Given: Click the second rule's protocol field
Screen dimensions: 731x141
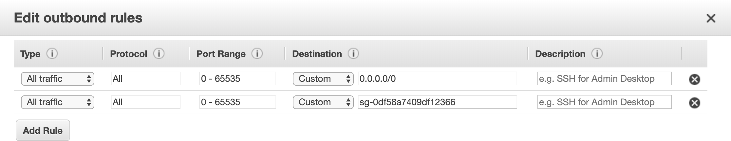Looking at the screenshot, I should (145, 102).
